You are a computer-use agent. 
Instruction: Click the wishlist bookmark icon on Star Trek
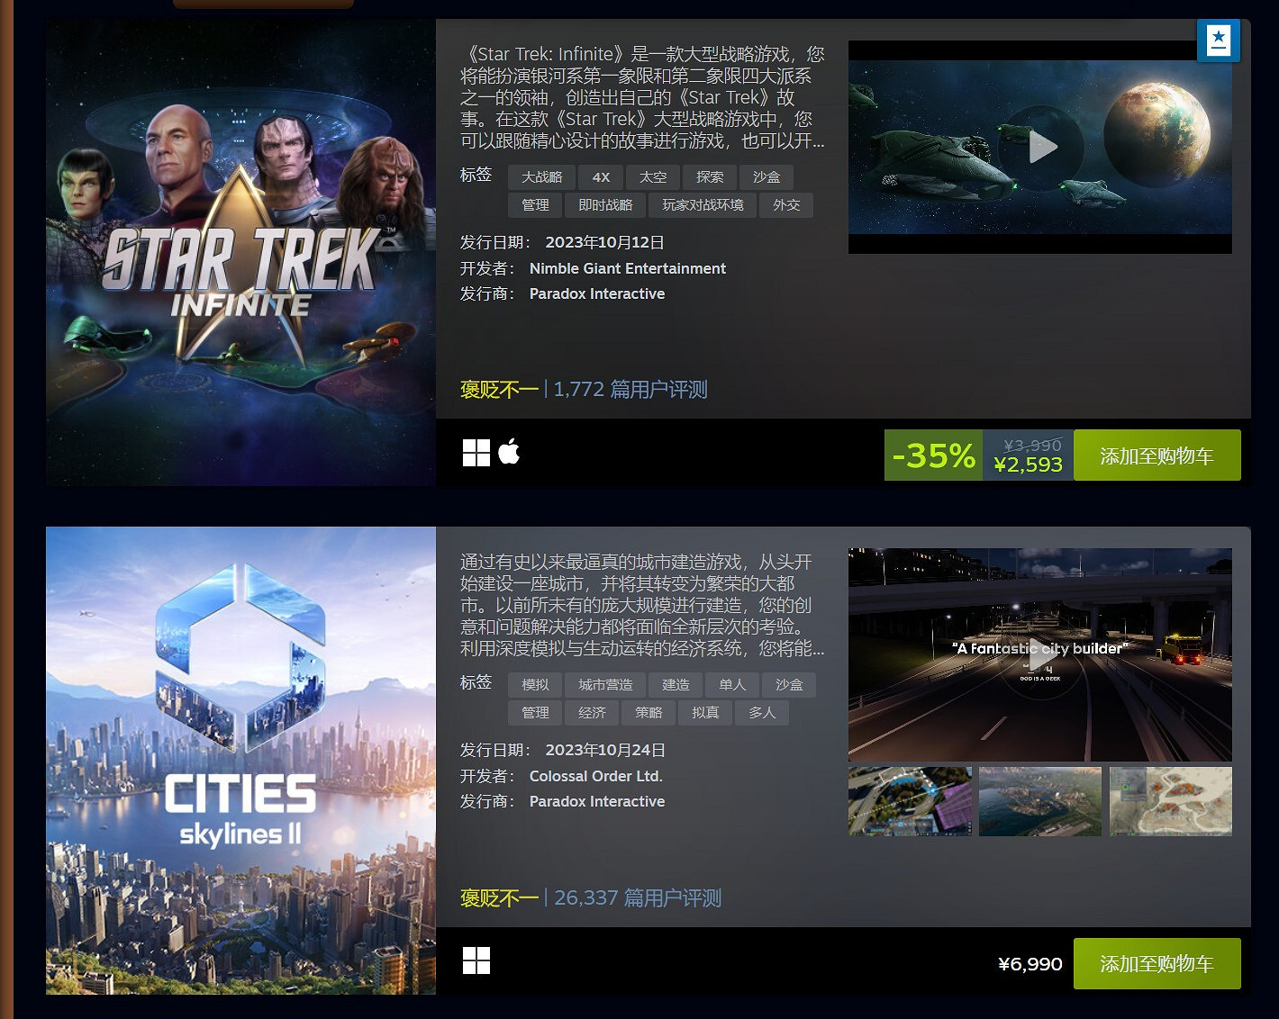tap(1219, 41)
